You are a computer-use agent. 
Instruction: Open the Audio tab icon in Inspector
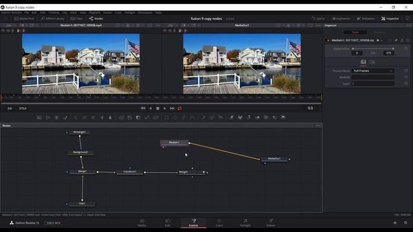[x=372, y=62]
